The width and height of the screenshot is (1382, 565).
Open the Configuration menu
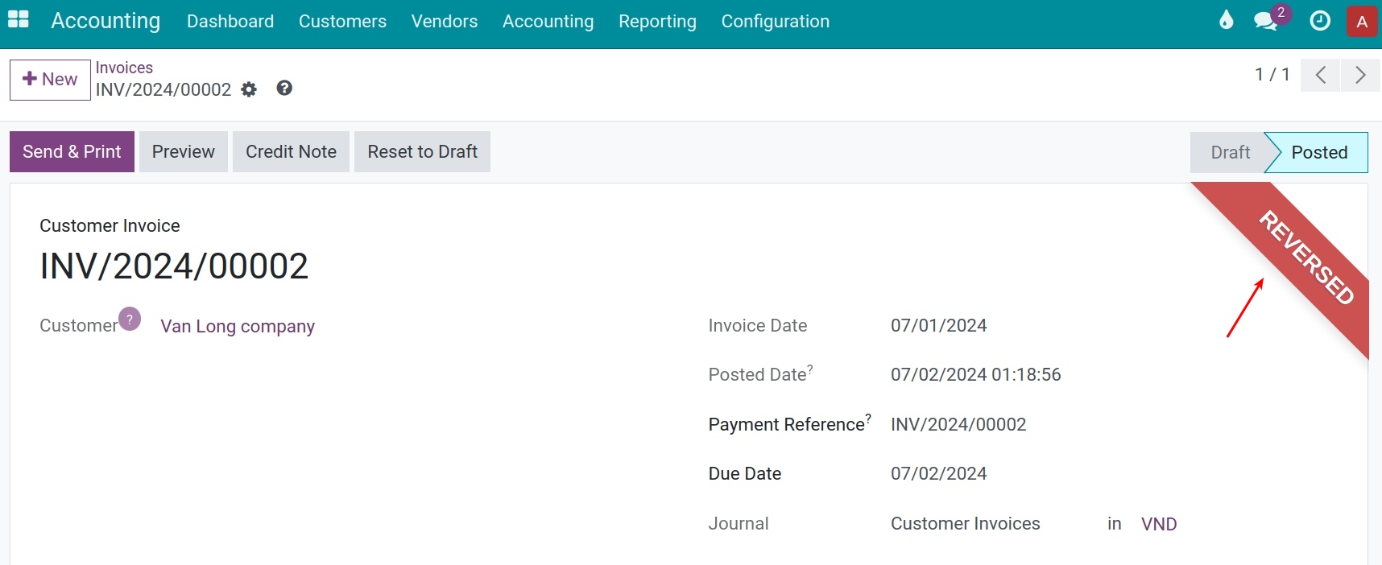click(776, 22)
